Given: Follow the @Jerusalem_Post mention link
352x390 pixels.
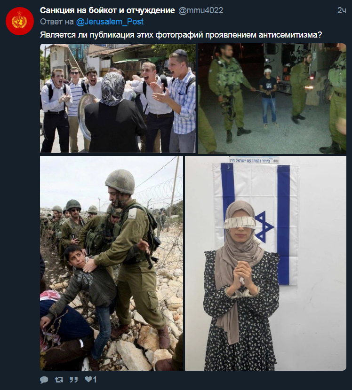Looking at the screenshot, I should tap(110, 22).
